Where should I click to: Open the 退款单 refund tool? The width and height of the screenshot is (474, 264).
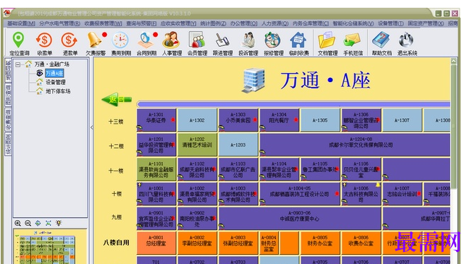(x=70, y=44)
